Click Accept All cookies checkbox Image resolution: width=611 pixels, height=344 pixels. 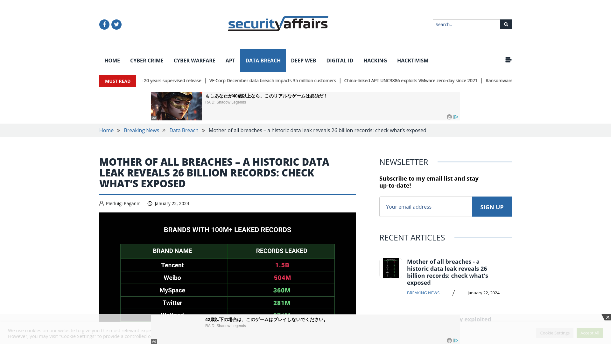tap(590, 333)
